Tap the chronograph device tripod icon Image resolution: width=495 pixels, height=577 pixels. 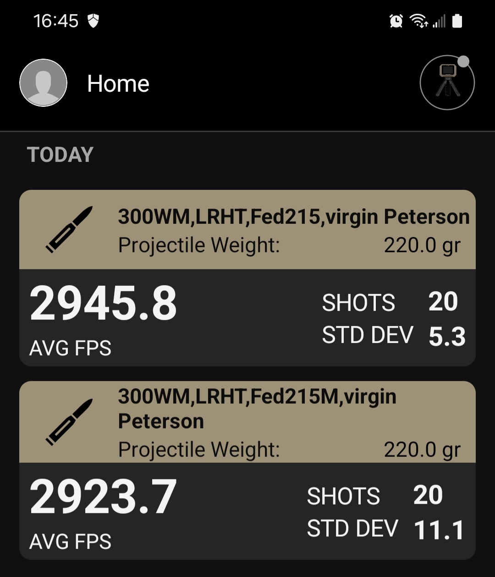pos(447,83)
